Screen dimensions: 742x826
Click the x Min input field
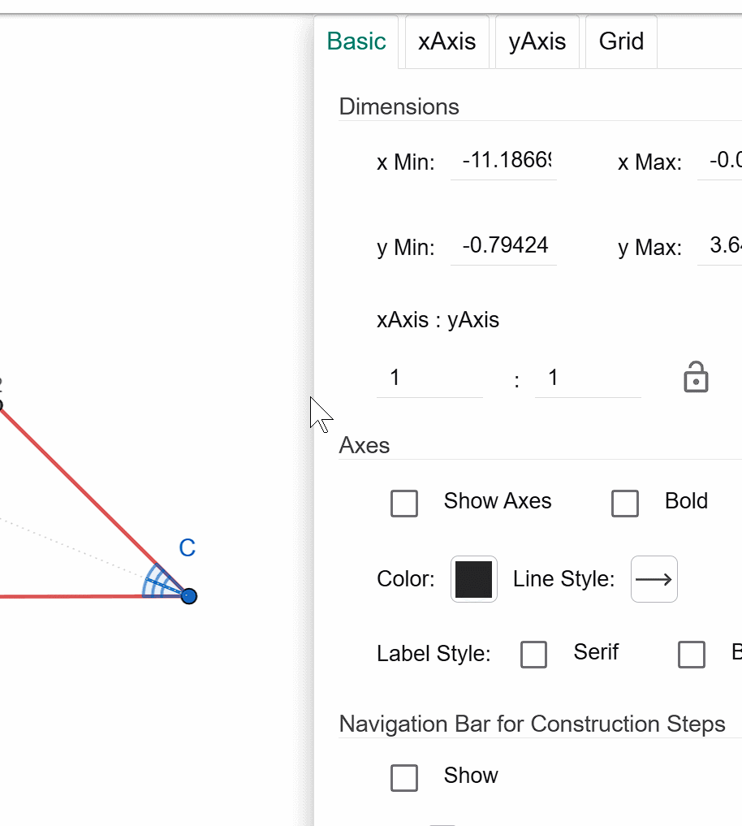click(x=503, y=161)
